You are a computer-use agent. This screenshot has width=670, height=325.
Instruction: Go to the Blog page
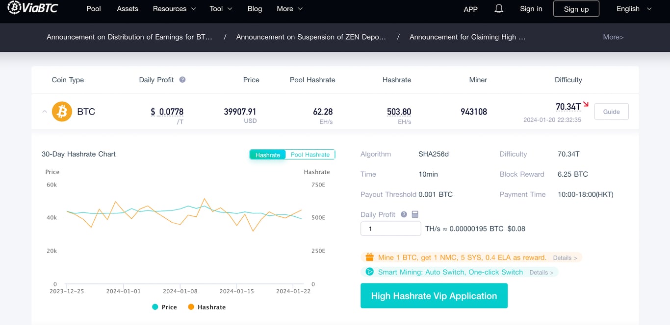[255, 9]
